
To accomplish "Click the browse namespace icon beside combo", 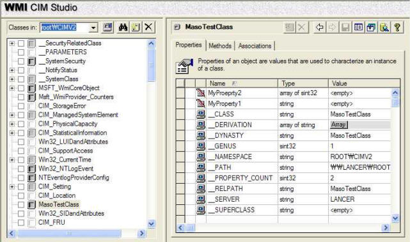I will coord(107,27).
